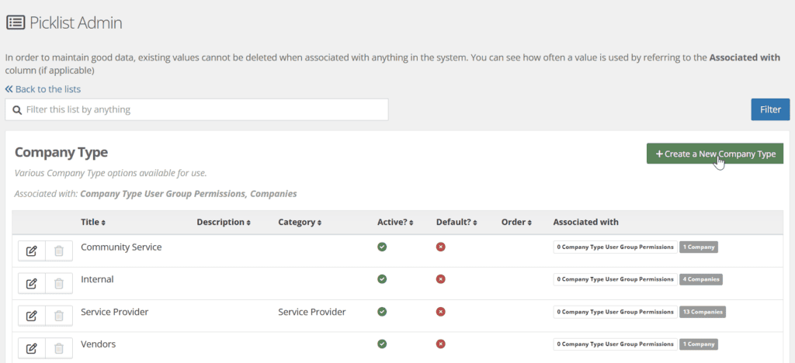Click permissions badge in Internal row

[x=615, y=279]
